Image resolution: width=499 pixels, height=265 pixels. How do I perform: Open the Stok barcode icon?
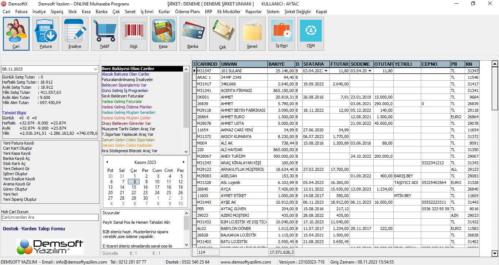[x=134, y=34]
